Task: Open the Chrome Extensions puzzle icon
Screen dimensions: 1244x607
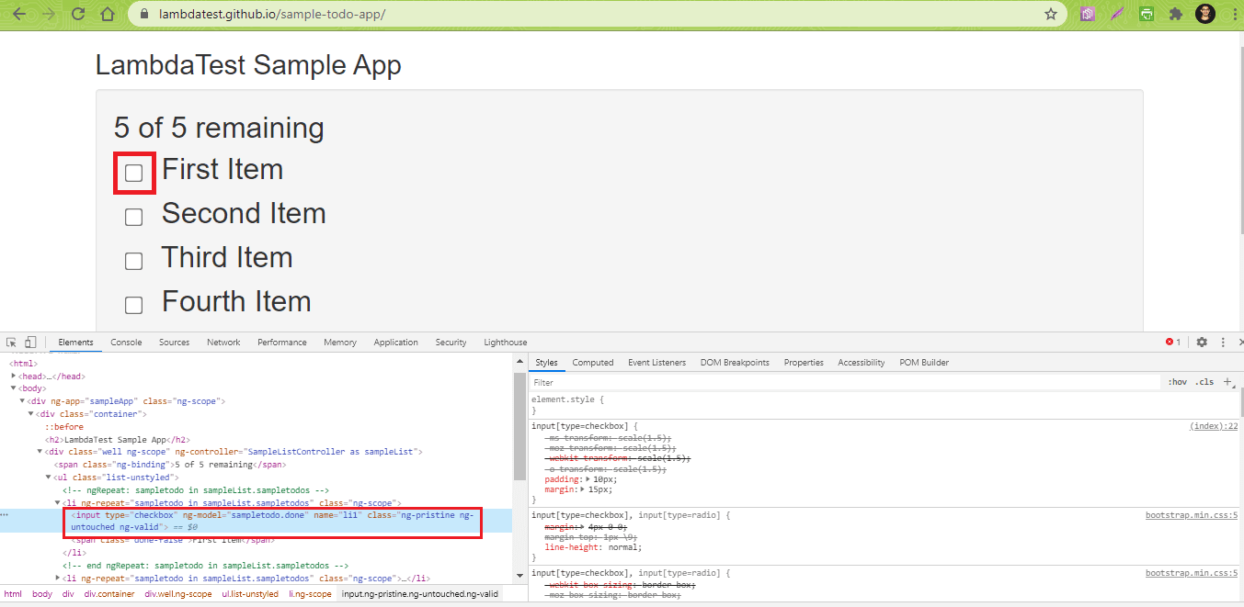Action: pos(1175,15)
